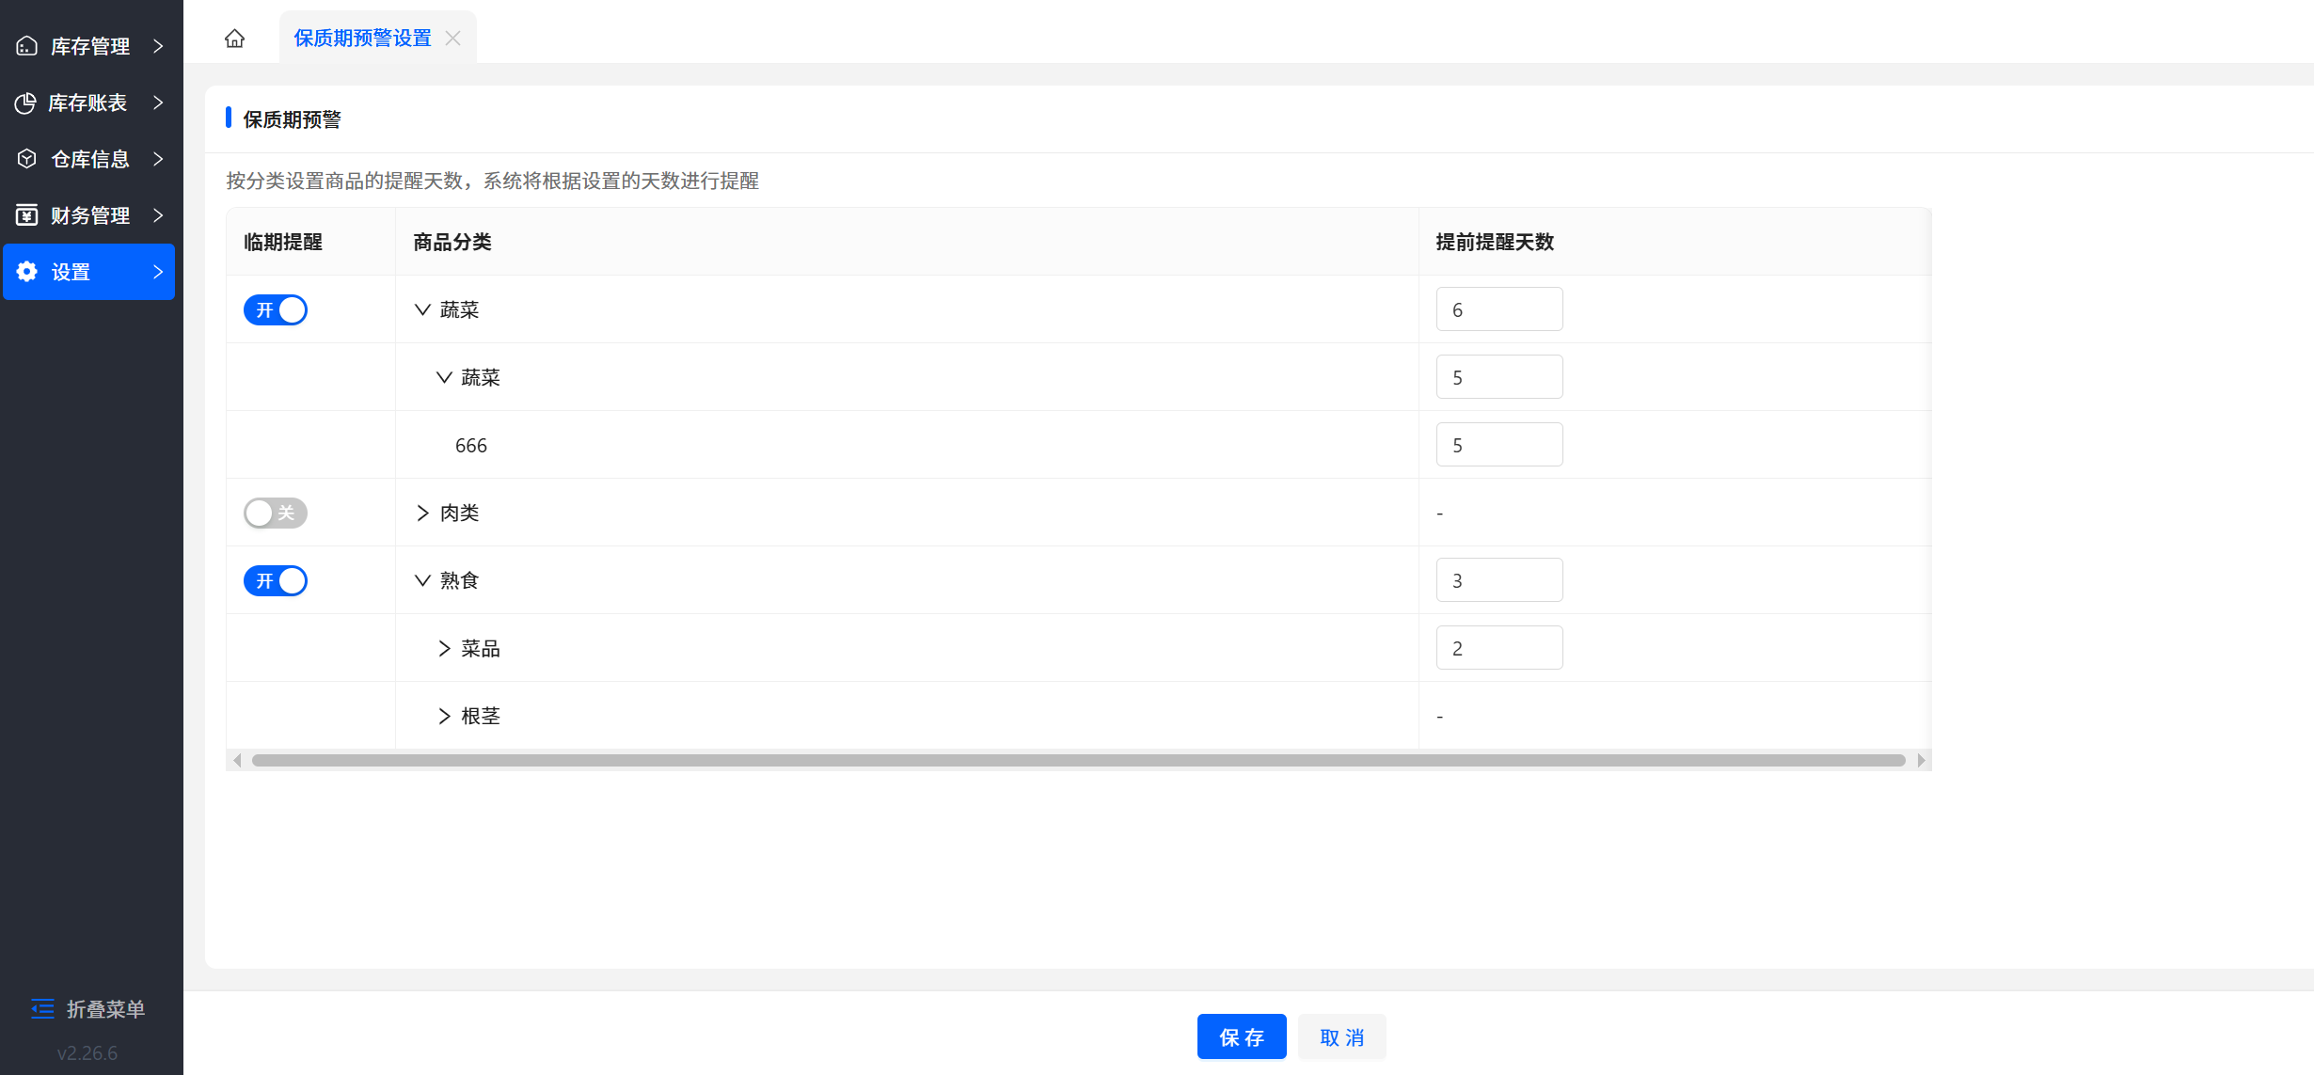This screenshot has height=1075, width=2314.
Task: Expand the 根茎 subcategory
Action: click(x=444, y=716)
